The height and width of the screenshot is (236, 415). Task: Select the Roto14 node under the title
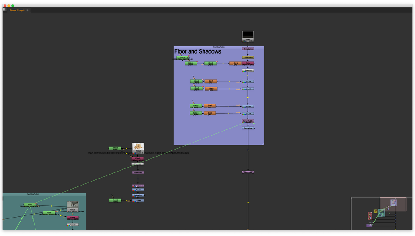[183, 57]
